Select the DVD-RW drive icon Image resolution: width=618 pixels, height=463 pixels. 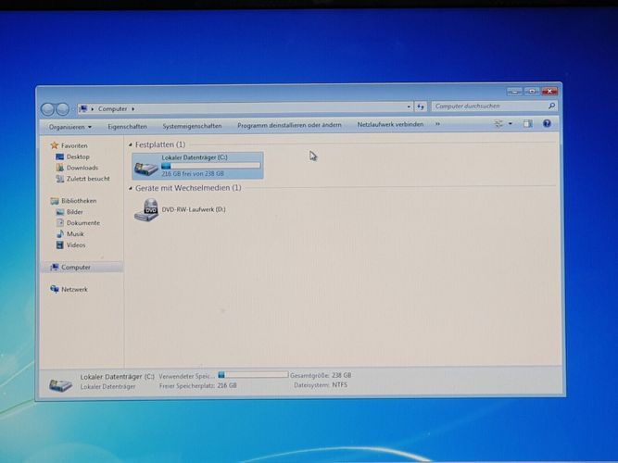click(146, 210)
